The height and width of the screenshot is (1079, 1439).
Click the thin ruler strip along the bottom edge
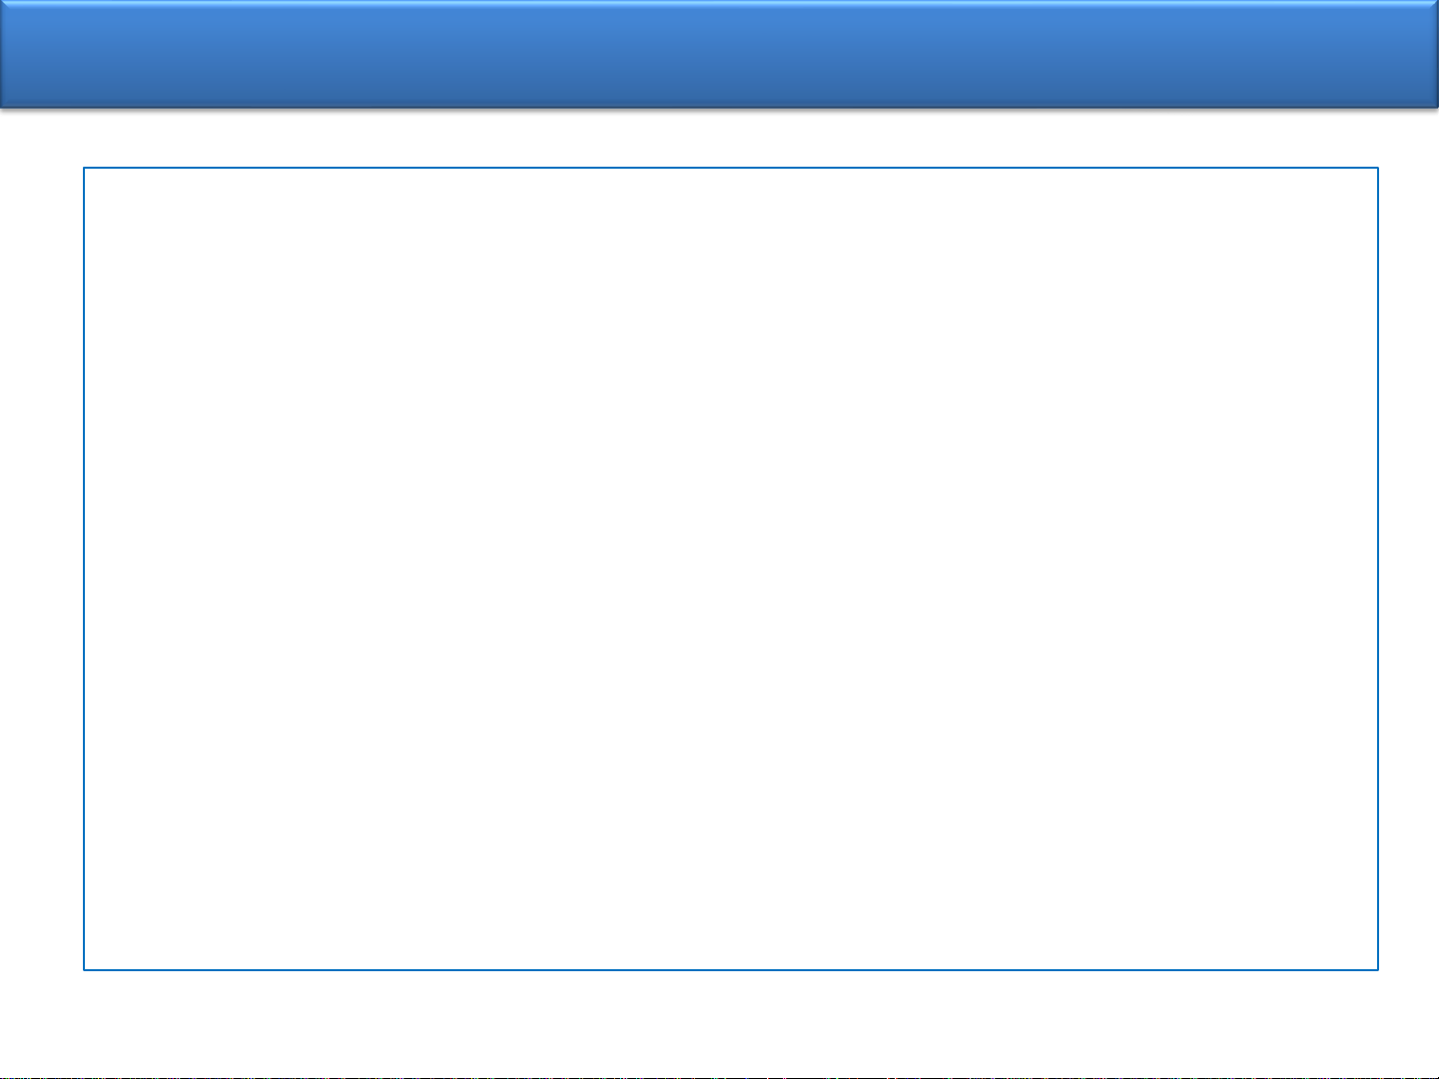[x=719, y=1076]
